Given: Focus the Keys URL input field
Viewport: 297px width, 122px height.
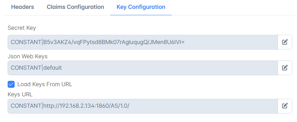Looking at the screenshot, I should tap(143, 106).
